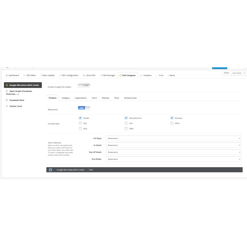Open the FAQ link in the footer
Image resolution: width=247 pixels, height=247 pixels.
point(91,170)
